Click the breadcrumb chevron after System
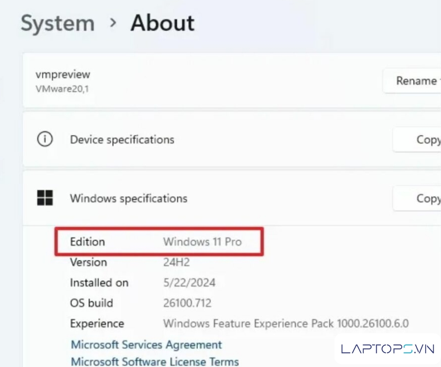The image size is (441, 367). point(113,23)
